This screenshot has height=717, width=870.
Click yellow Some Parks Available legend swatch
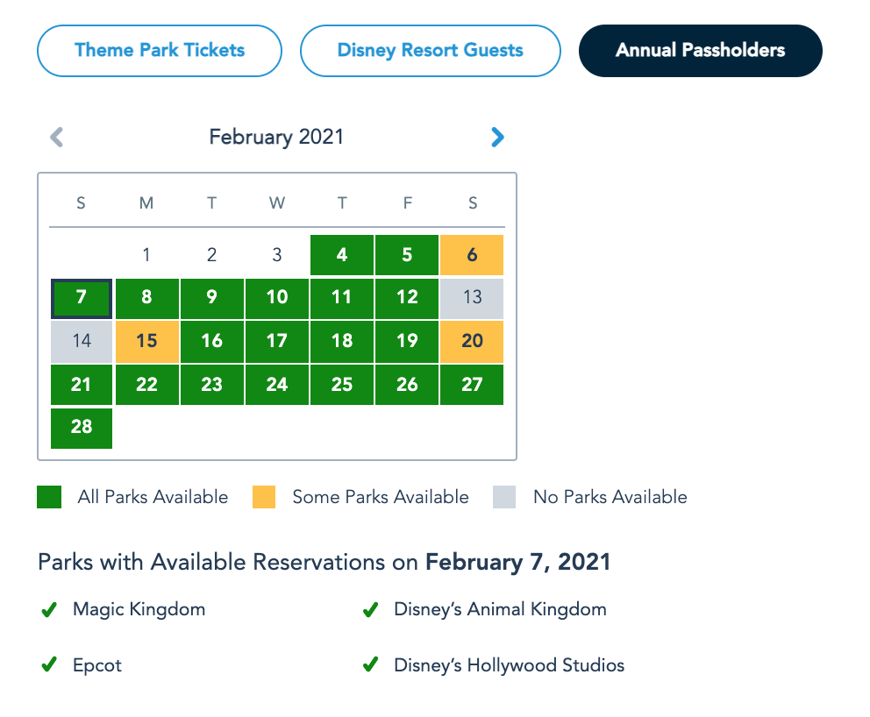(263, 497)
